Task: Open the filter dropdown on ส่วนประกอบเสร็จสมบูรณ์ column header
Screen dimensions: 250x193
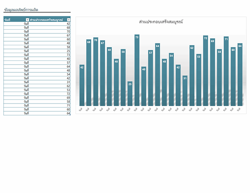Action: point(69,19)
